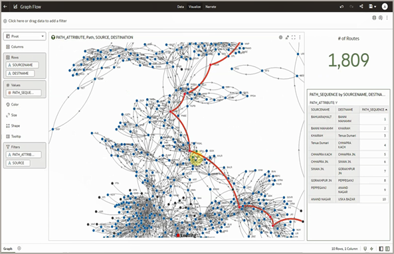This screenshot has height=254, width=394.
Task: Select the 1,809 routes tile value
Action: click(349, 60)
